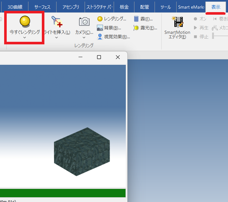Switch to the 配管 tab

point(145,7)
